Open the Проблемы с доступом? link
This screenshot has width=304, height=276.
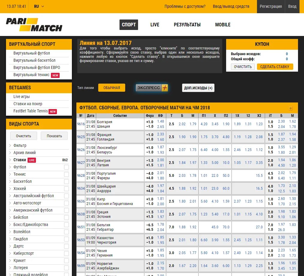[185, 6]
